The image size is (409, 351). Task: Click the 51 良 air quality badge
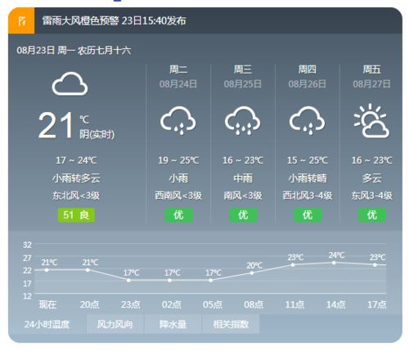click(x=76, y=215)
